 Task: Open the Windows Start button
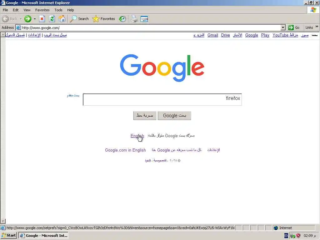coord(8,236)
